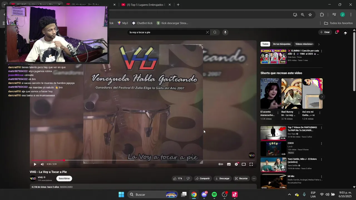
Task: Focus the YouTube search field
Action: pyautogui.click(x=166, y=32)
